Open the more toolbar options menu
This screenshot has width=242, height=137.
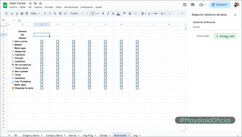tap(170, 13)
